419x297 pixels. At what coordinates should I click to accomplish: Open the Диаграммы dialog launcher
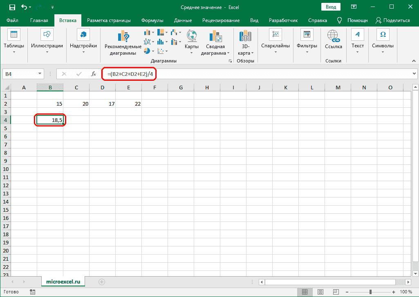pyautogui.click(x=230, y=60)
